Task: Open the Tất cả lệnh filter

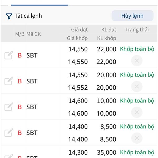Action: pyautogui.click(x=28, y=16)
